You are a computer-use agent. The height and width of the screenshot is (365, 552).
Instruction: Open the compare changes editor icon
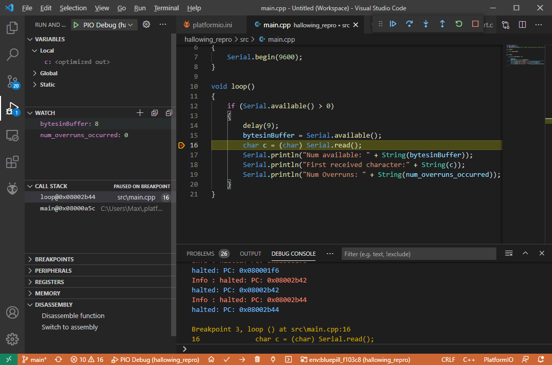[506, 25]
